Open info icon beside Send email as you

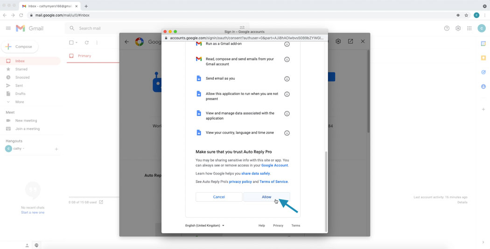287,79
